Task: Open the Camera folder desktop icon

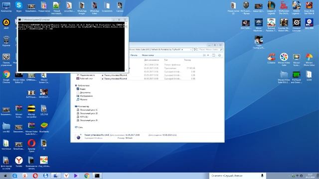Action: tap(120, 7)
